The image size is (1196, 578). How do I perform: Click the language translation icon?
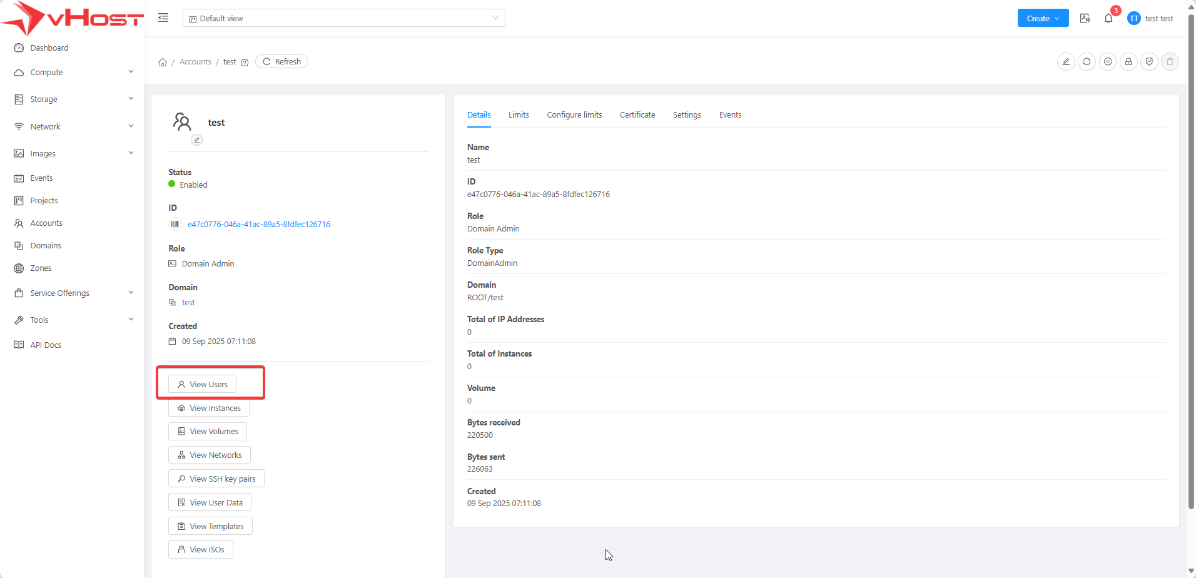[1085, 19]
